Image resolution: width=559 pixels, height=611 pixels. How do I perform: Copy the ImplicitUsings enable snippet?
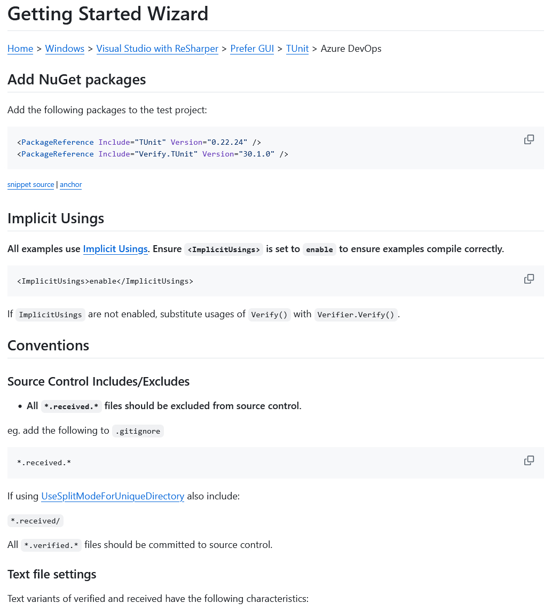click(x=529, y=279)
